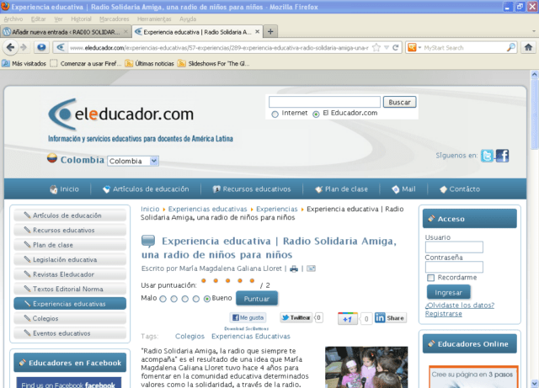Open the Historial menu
Image resolution: width=539 pixels, height=388 pixels.
[x=82, y=18]
